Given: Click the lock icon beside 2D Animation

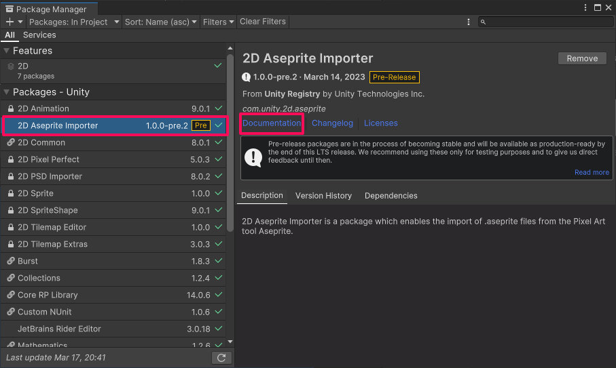Looking at the screenshot, I should [11, 108].
